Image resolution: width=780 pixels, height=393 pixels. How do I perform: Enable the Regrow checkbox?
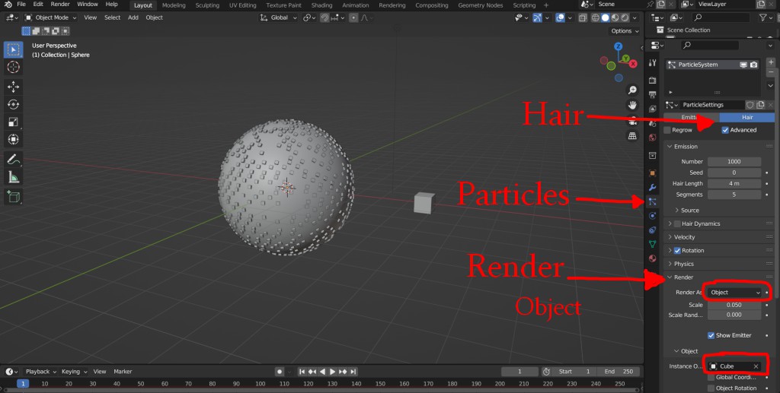point(667,130)
